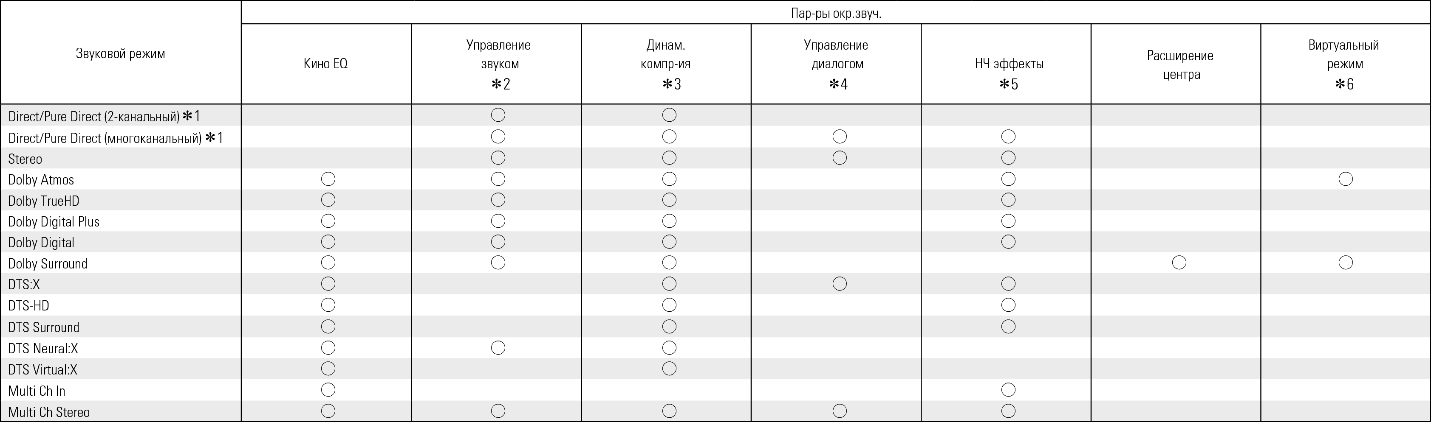Image resolution: width=1431 pixels, height=422 pixels.
Task: Toggle Dolby Surround circle under Виртуальный режим
Action: [x=1346, y=262]
